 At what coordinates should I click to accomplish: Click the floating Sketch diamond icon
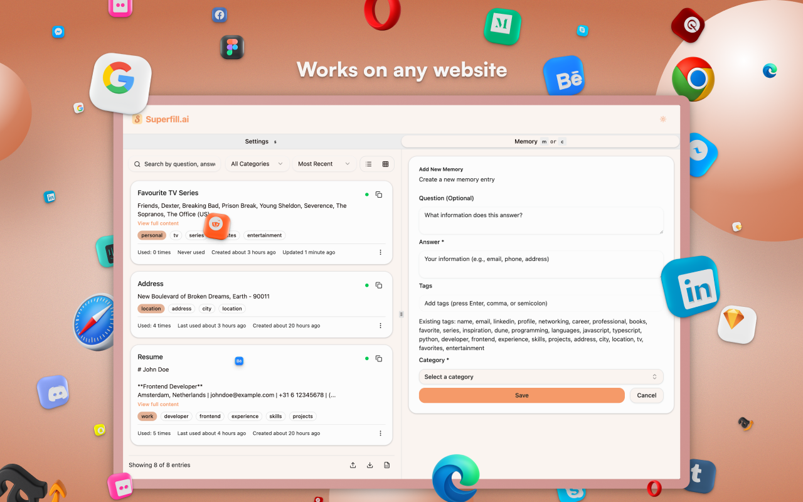click(x=737, y=324)
